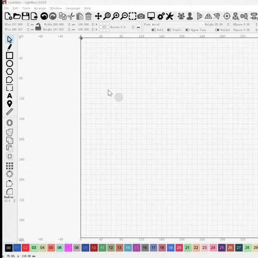Select the Ellipse drawing tool

click(x=9, y=64)
